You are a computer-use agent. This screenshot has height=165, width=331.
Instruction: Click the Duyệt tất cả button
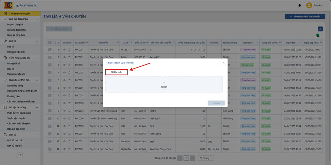(x=59, y=29)
